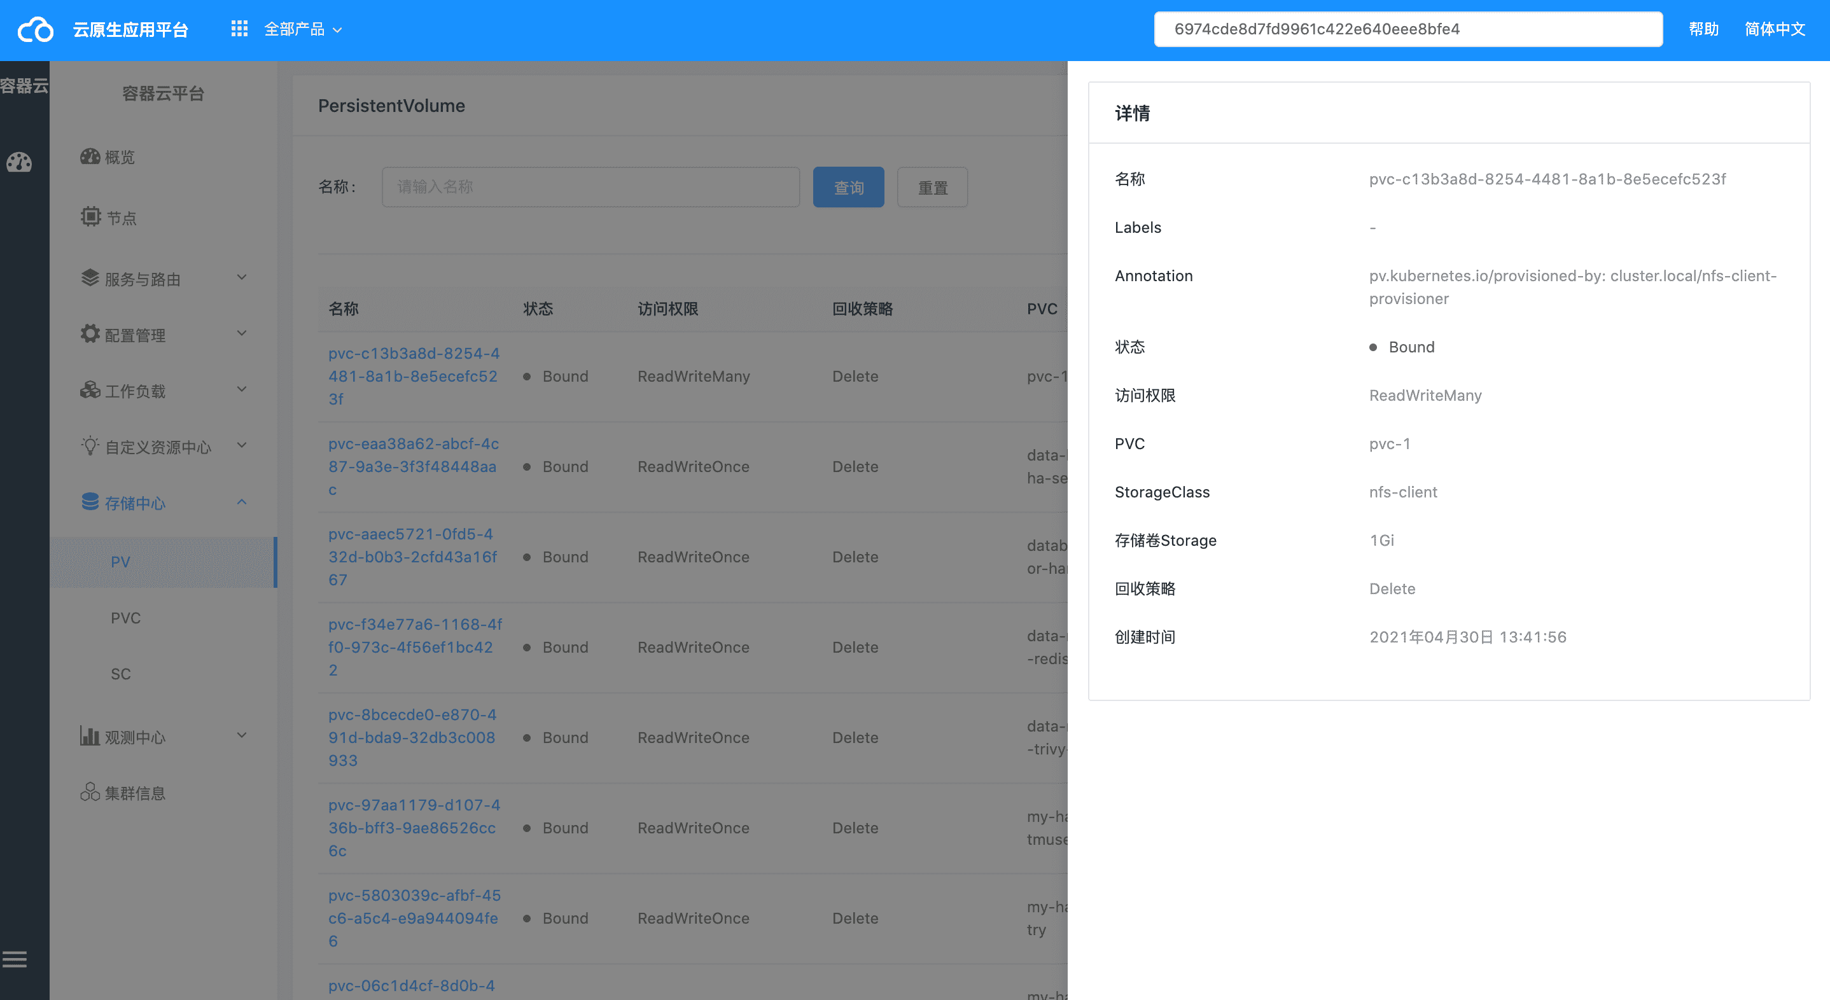The height and width of the screenshot is (1000, 1830).
Task: Click the pvc-1 PVC value in details
Action: tap(1390, 444)
